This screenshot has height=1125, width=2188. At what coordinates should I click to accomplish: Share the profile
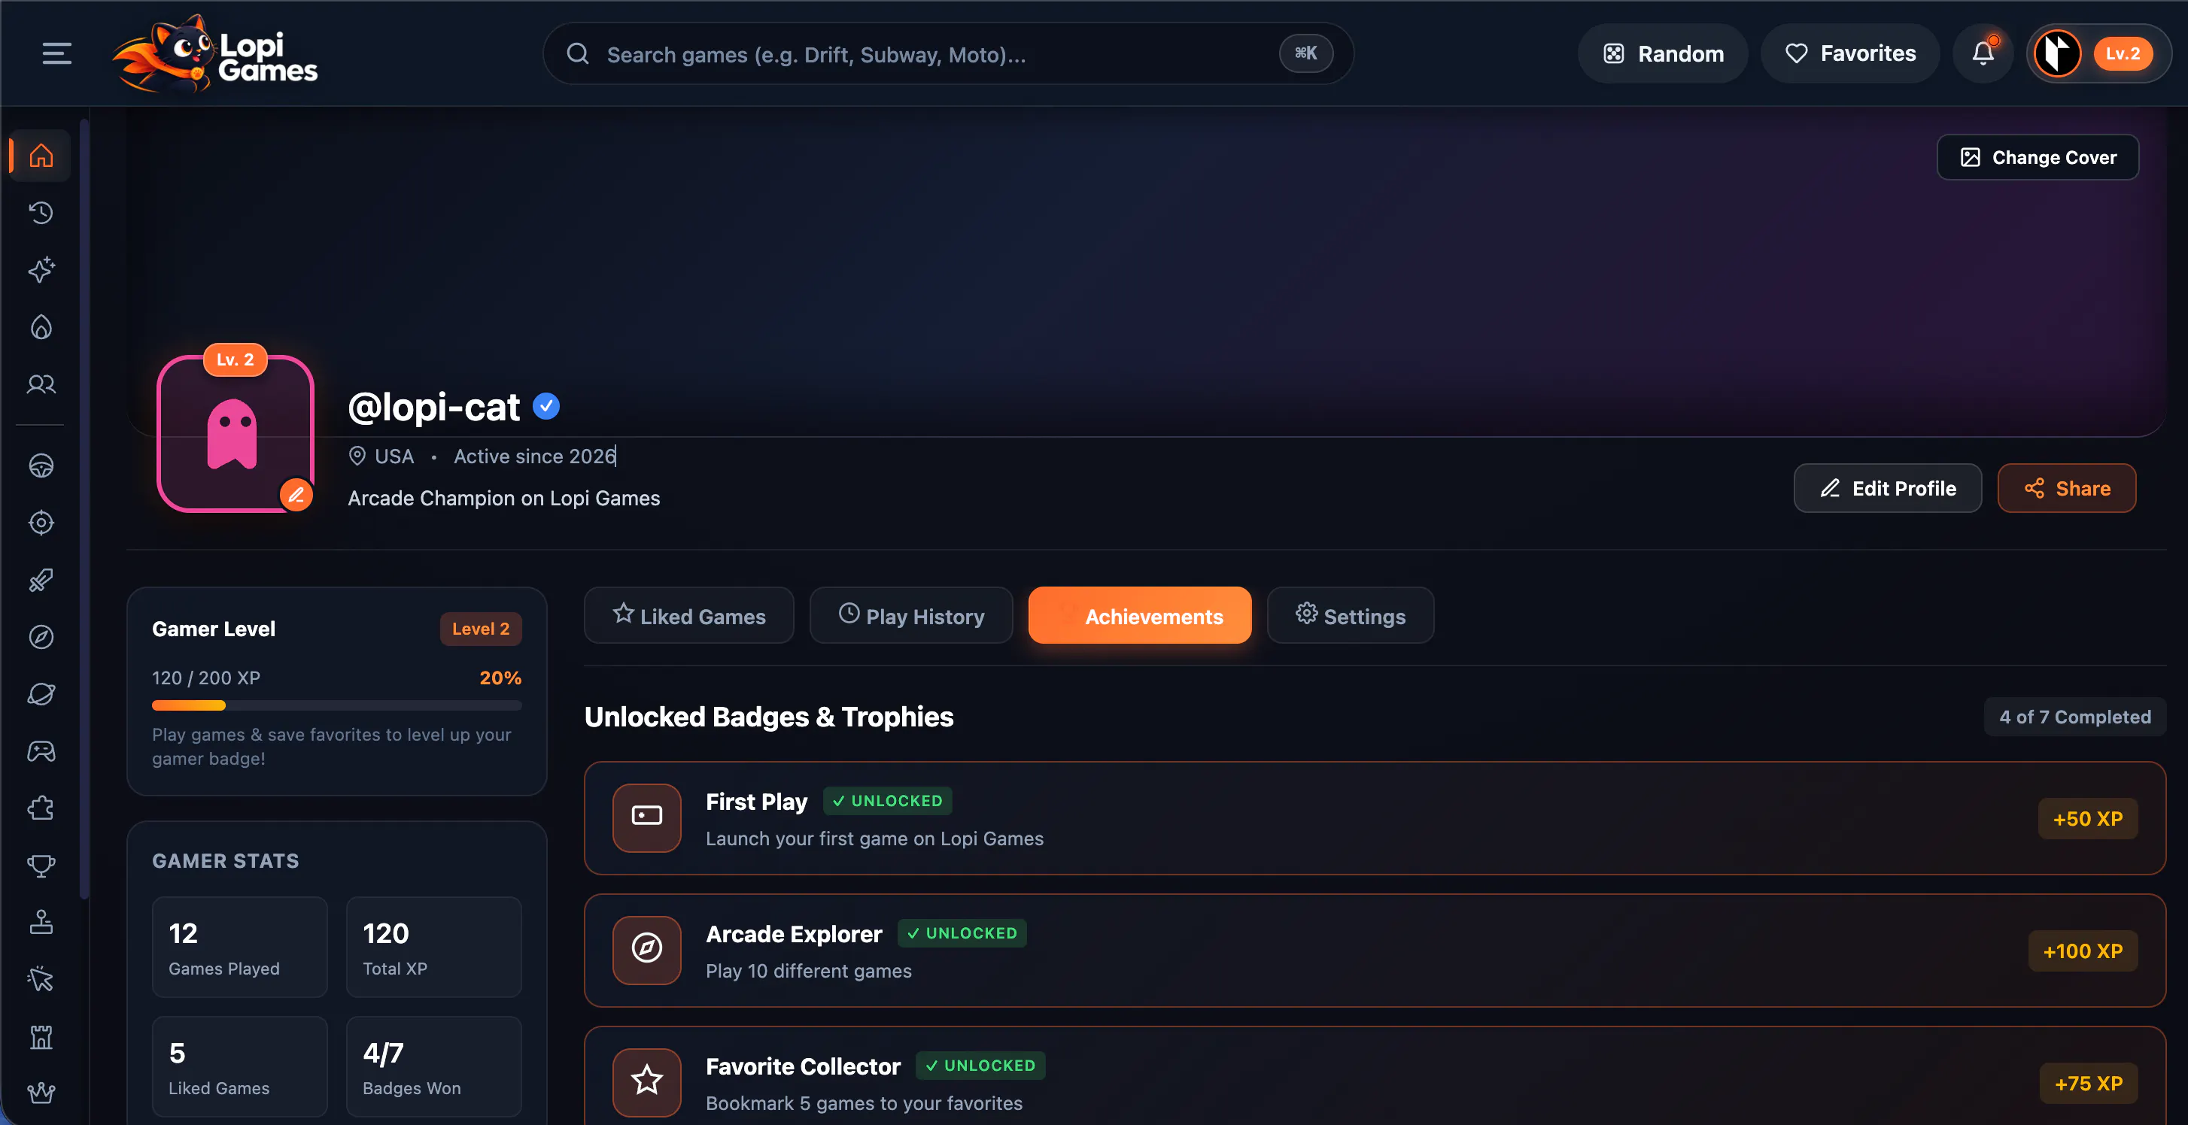coord(2067,488)
